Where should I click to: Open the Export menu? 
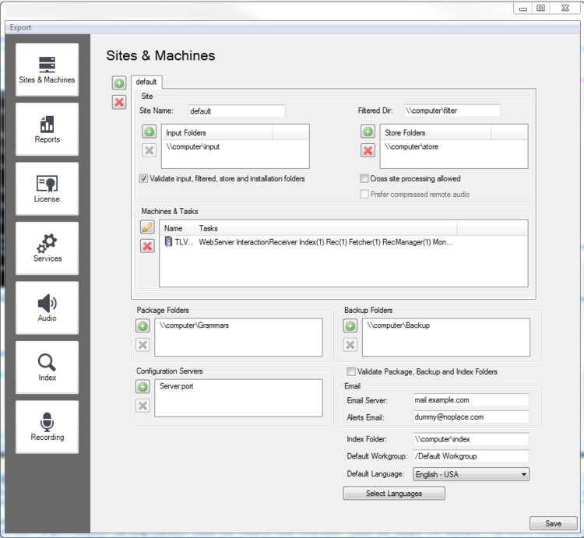(x=21, y=28)
